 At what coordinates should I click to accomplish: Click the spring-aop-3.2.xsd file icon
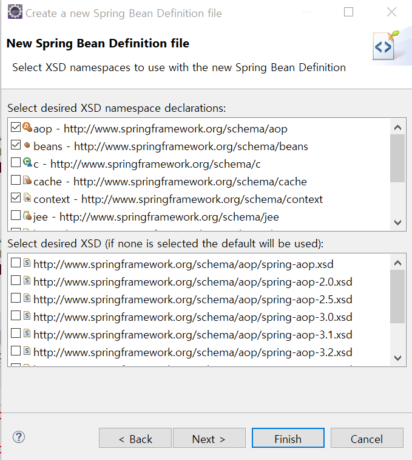pyautogui.click(x=27, y=351)
